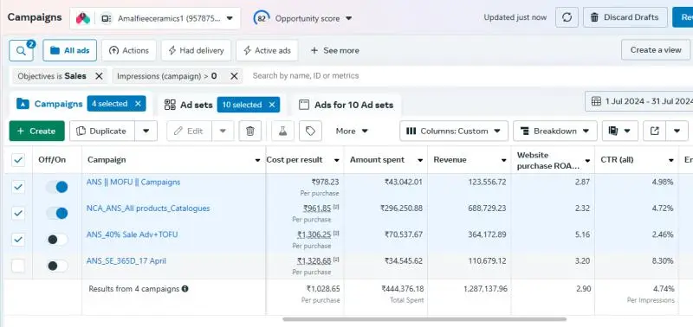Click the horizontal table scrollbar
The width and height of the screenshot is (693, 327).
click(x=424, y=319)
